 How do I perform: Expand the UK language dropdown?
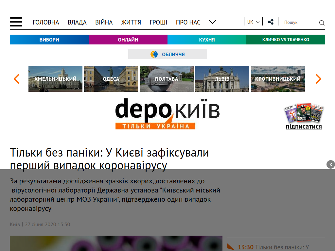[x=254, y=22]
